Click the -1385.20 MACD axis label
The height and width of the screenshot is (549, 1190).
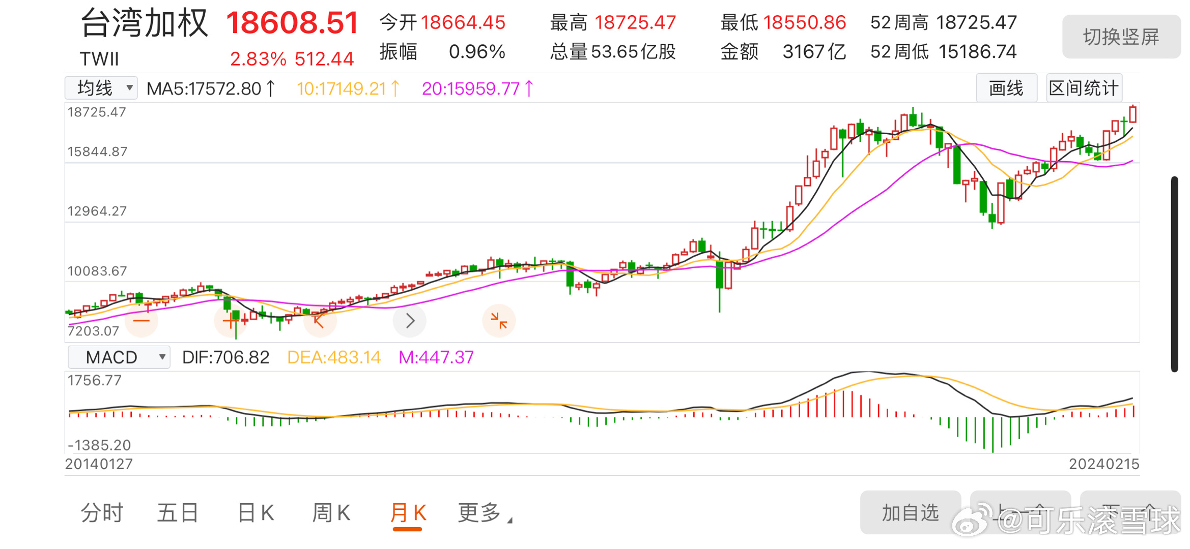[99, 445]
